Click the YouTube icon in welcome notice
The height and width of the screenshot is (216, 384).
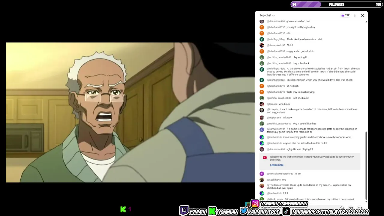pos(265,157)
